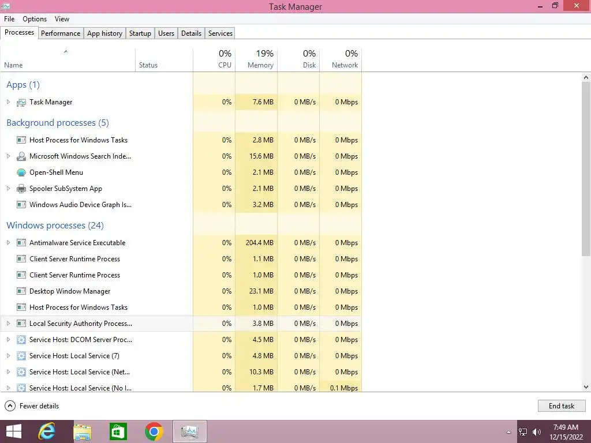591x443 pixels.
Task: Click the Local Security Authority Process icon
Action: point(21,324)
